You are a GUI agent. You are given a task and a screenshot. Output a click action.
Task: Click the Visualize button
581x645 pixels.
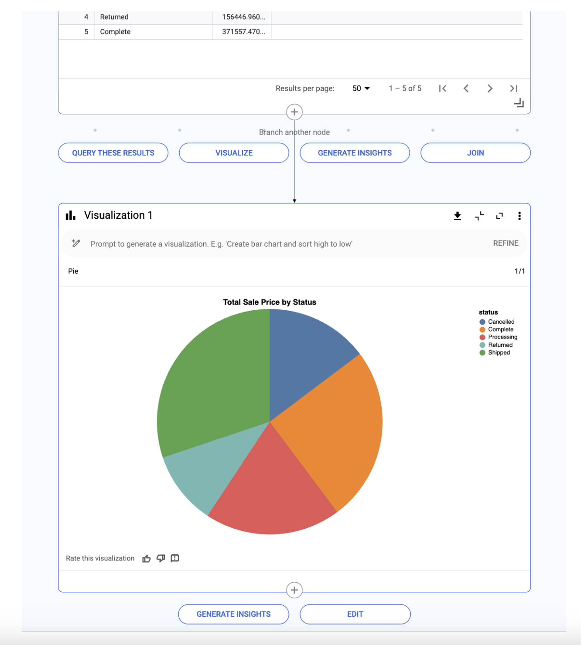(234, 153)
